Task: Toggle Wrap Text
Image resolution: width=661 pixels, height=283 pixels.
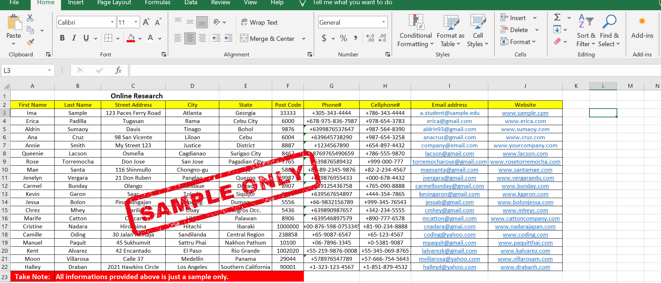Action: point(259,22)
